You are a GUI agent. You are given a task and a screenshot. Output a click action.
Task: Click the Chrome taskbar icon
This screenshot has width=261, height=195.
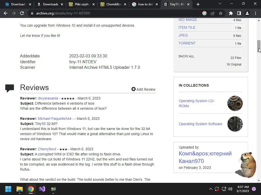31,189
